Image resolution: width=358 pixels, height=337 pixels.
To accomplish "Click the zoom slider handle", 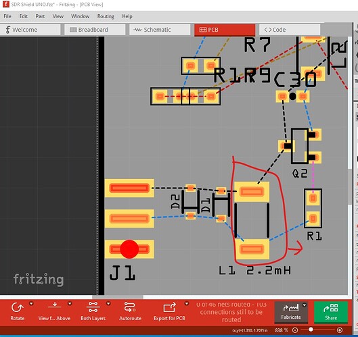I will (x=311, y=330).
